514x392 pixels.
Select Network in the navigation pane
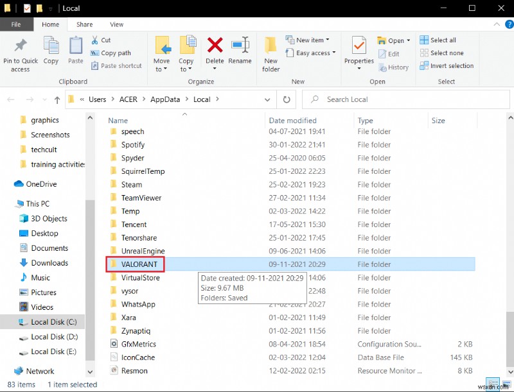pyautogui.click(x=34, y=371)
